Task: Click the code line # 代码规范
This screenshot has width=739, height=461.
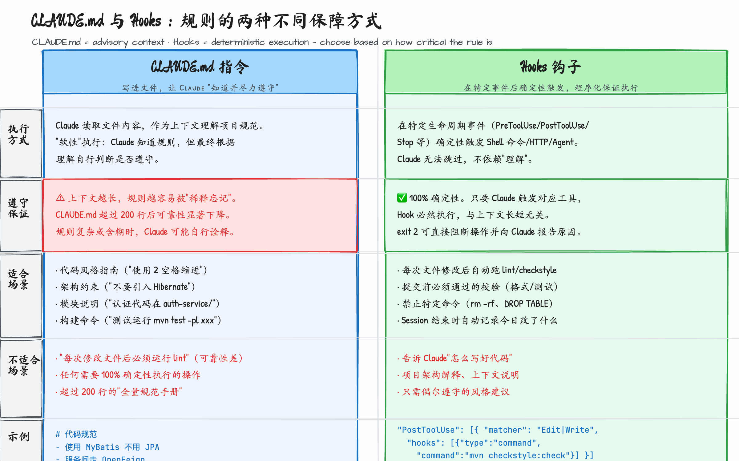Action: pos(76,434)
